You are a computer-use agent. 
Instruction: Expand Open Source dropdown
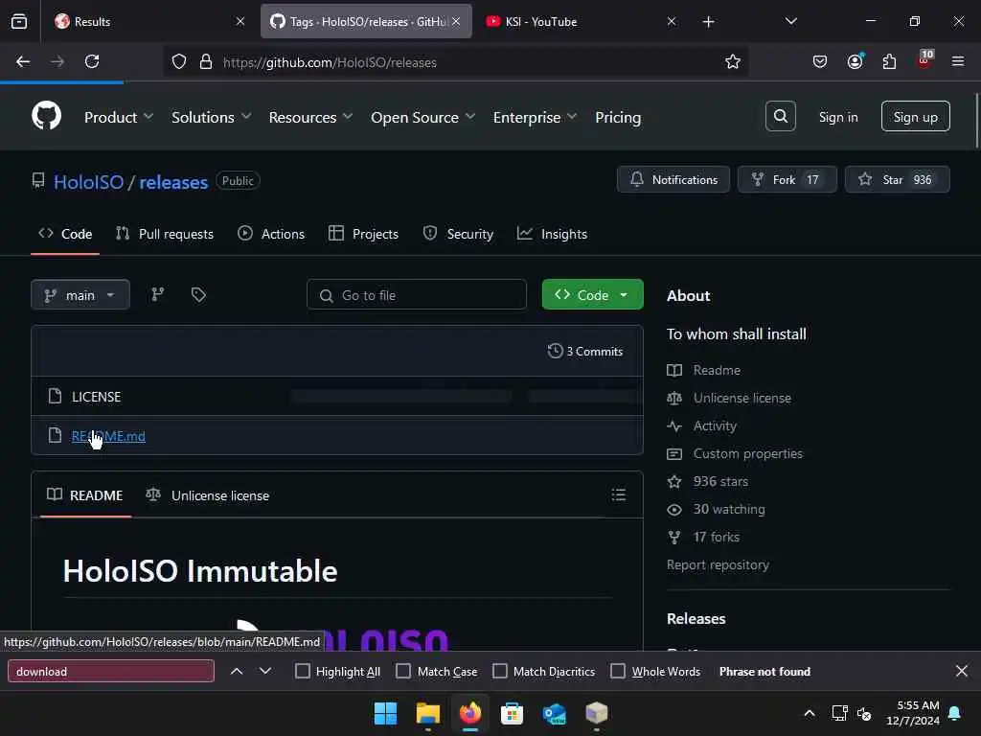click(x=422, y=117)
